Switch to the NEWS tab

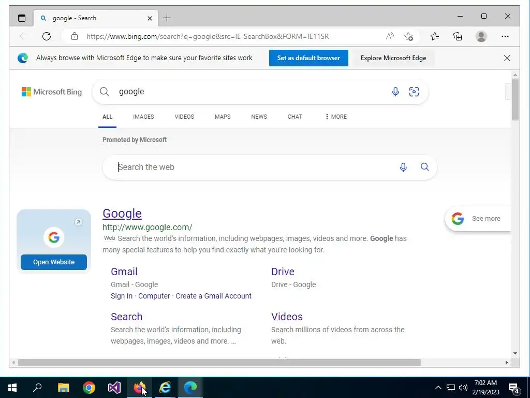coord(259,117)
